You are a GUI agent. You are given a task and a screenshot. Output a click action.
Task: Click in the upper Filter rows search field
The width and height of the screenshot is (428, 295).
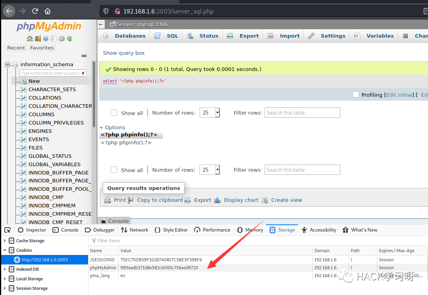point(302,113)
